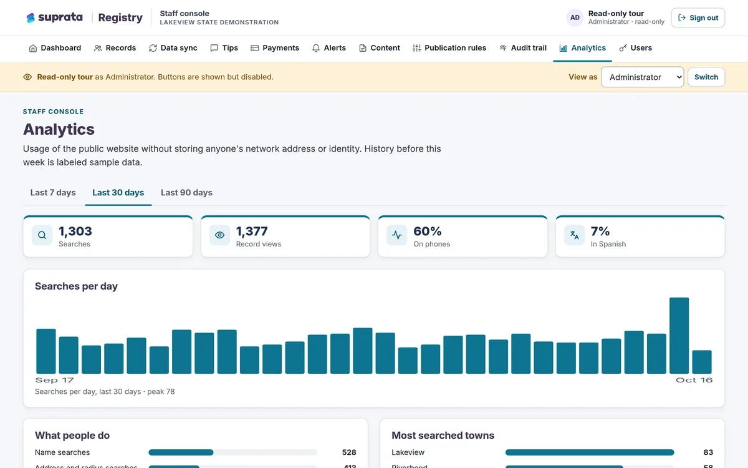Sign out of the staff console
The height and width of the screenshot is (468, 748).
tap(698, 17)
